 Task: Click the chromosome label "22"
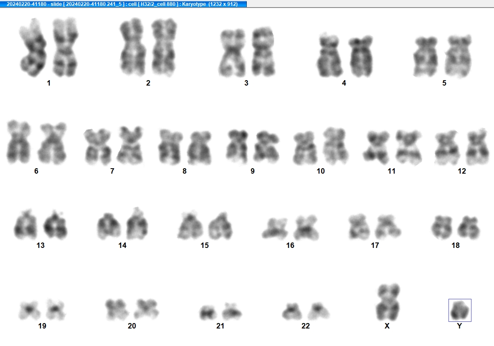(x=306, y=326)
